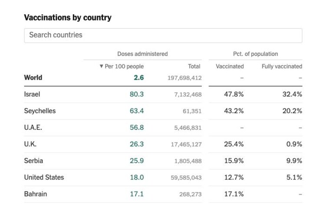Click the Search countries input field

tap(163, 35)
